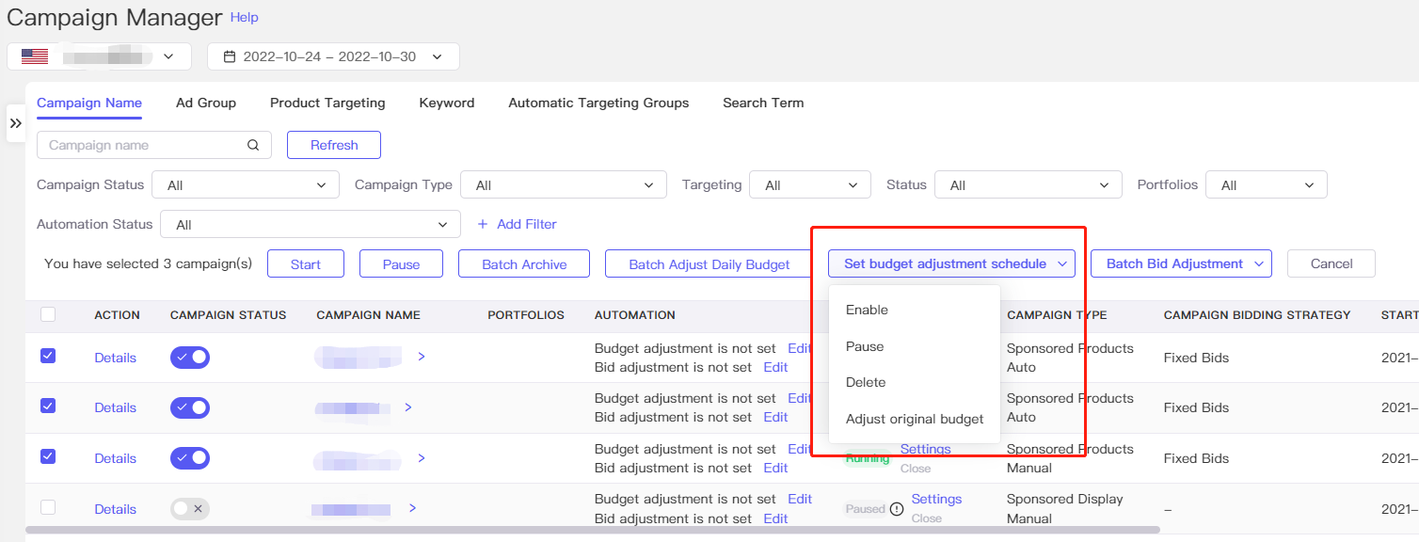Switch to the Ad Group tab
The image size is (1419, 542).
(205, 103)
